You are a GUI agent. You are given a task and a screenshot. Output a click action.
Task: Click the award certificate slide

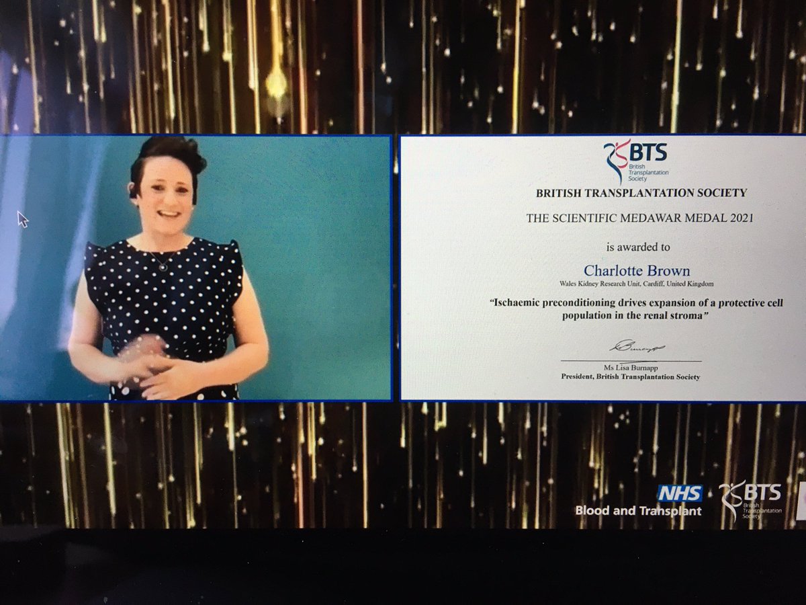[x=603, y=269]
